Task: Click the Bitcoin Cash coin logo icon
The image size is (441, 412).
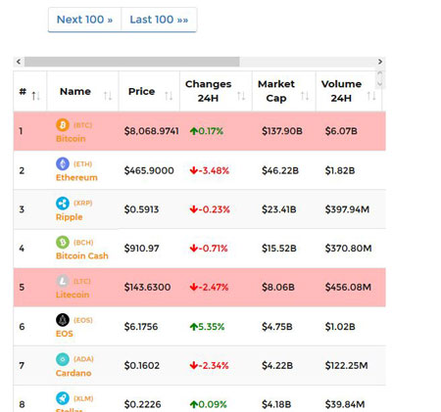Action: (63, 242)
